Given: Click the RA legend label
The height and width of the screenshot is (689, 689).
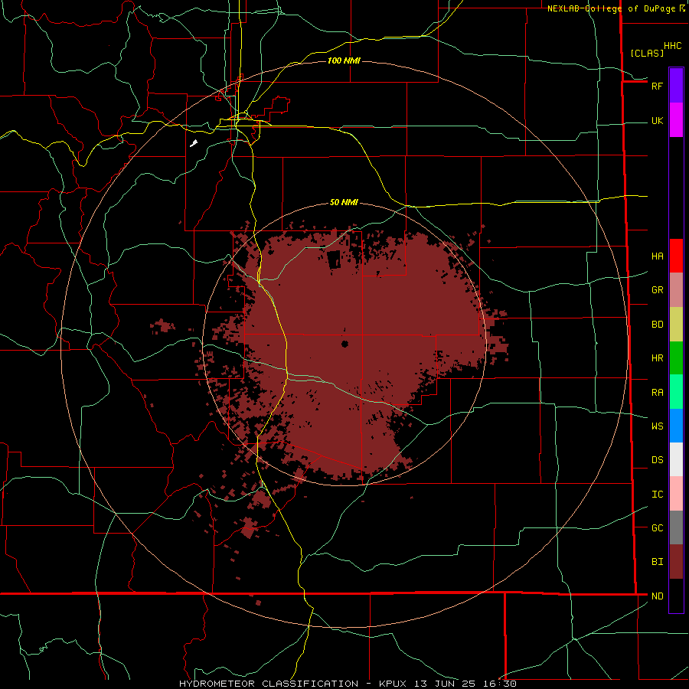Looking at the screenshot, I should coord(657,393).
